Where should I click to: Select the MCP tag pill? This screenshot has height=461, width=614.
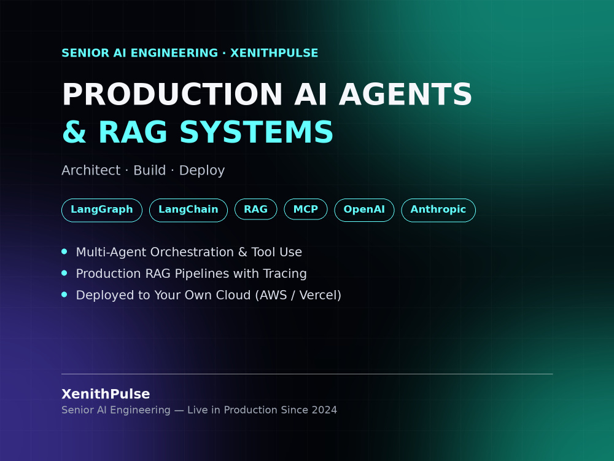(305, 210)
